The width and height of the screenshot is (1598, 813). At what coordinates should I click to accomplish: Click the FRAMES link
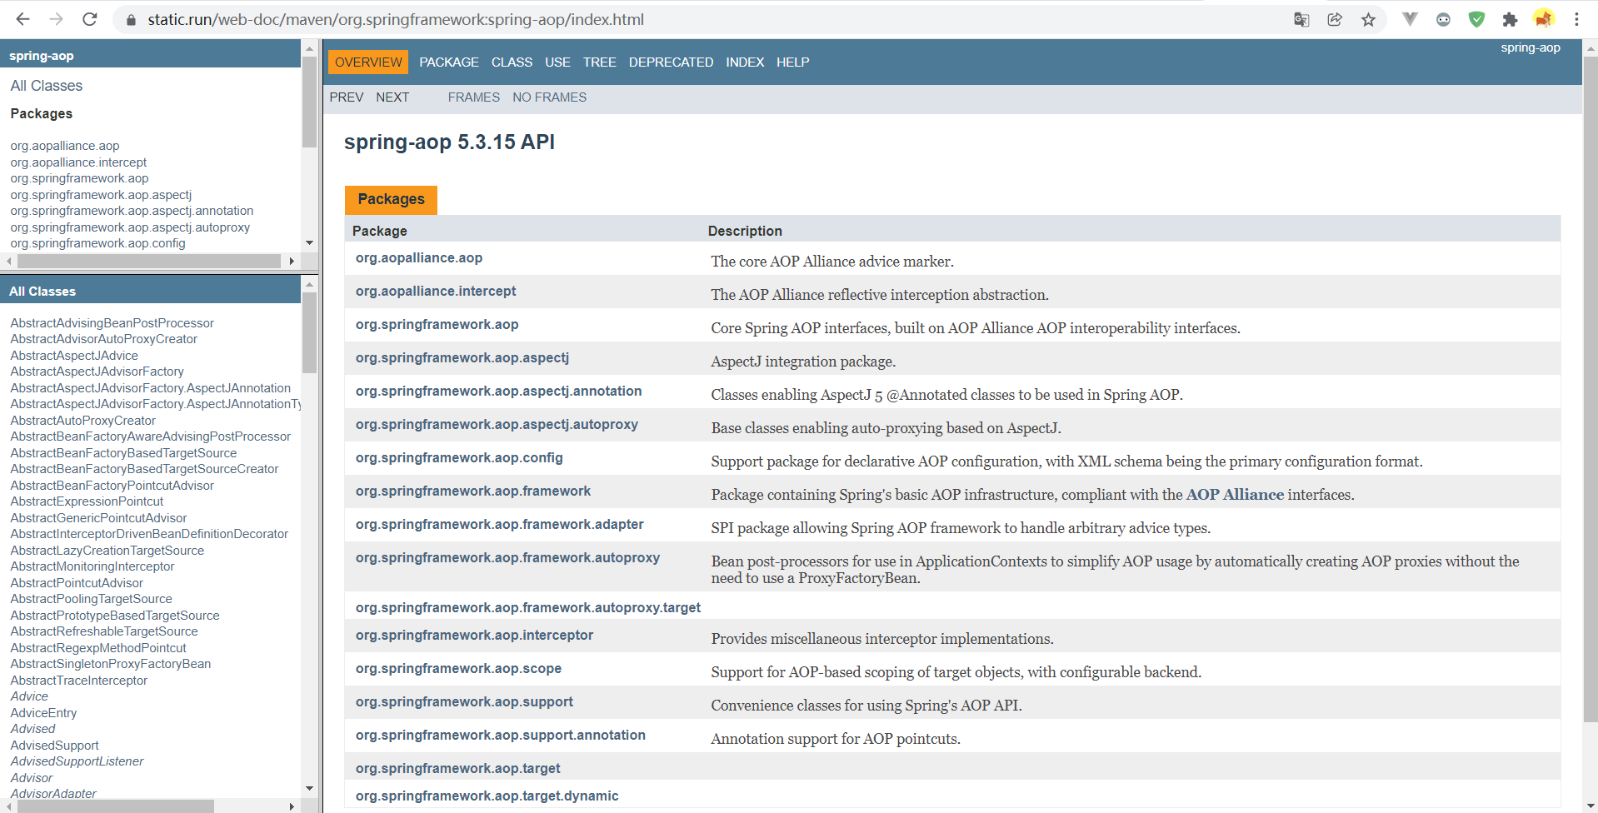474,97
